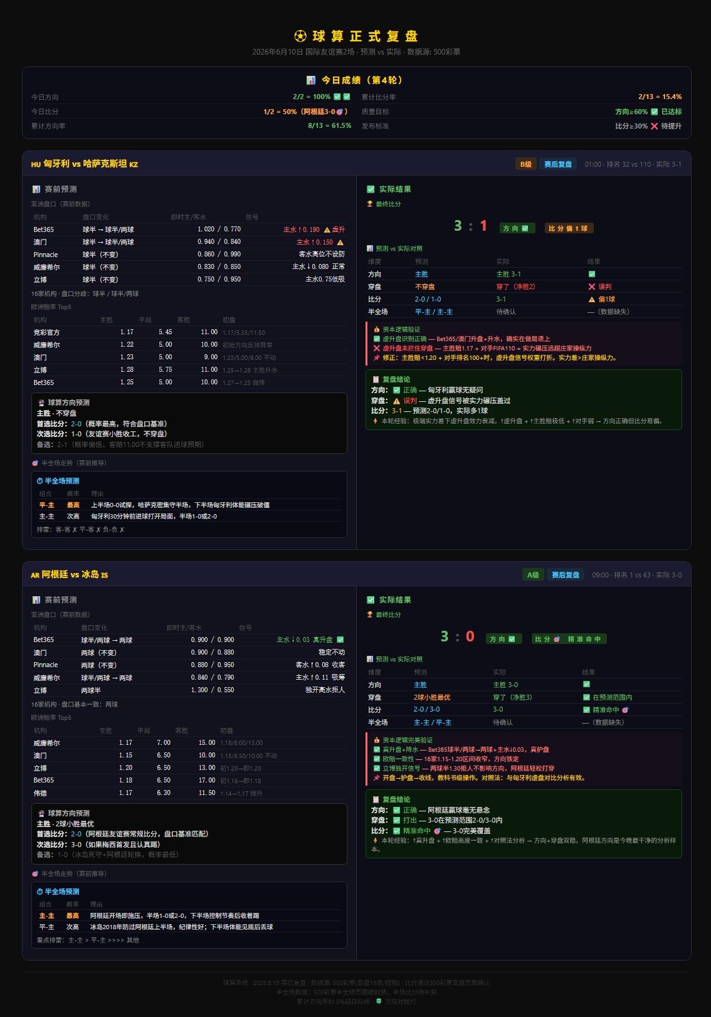
Task: Click the B级 badge on Hungary match
Action: pos(525,164)
